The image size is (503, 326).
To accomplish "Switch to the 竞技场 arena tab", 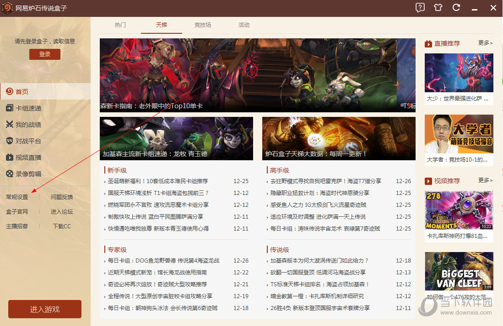I will click(203, 25).
